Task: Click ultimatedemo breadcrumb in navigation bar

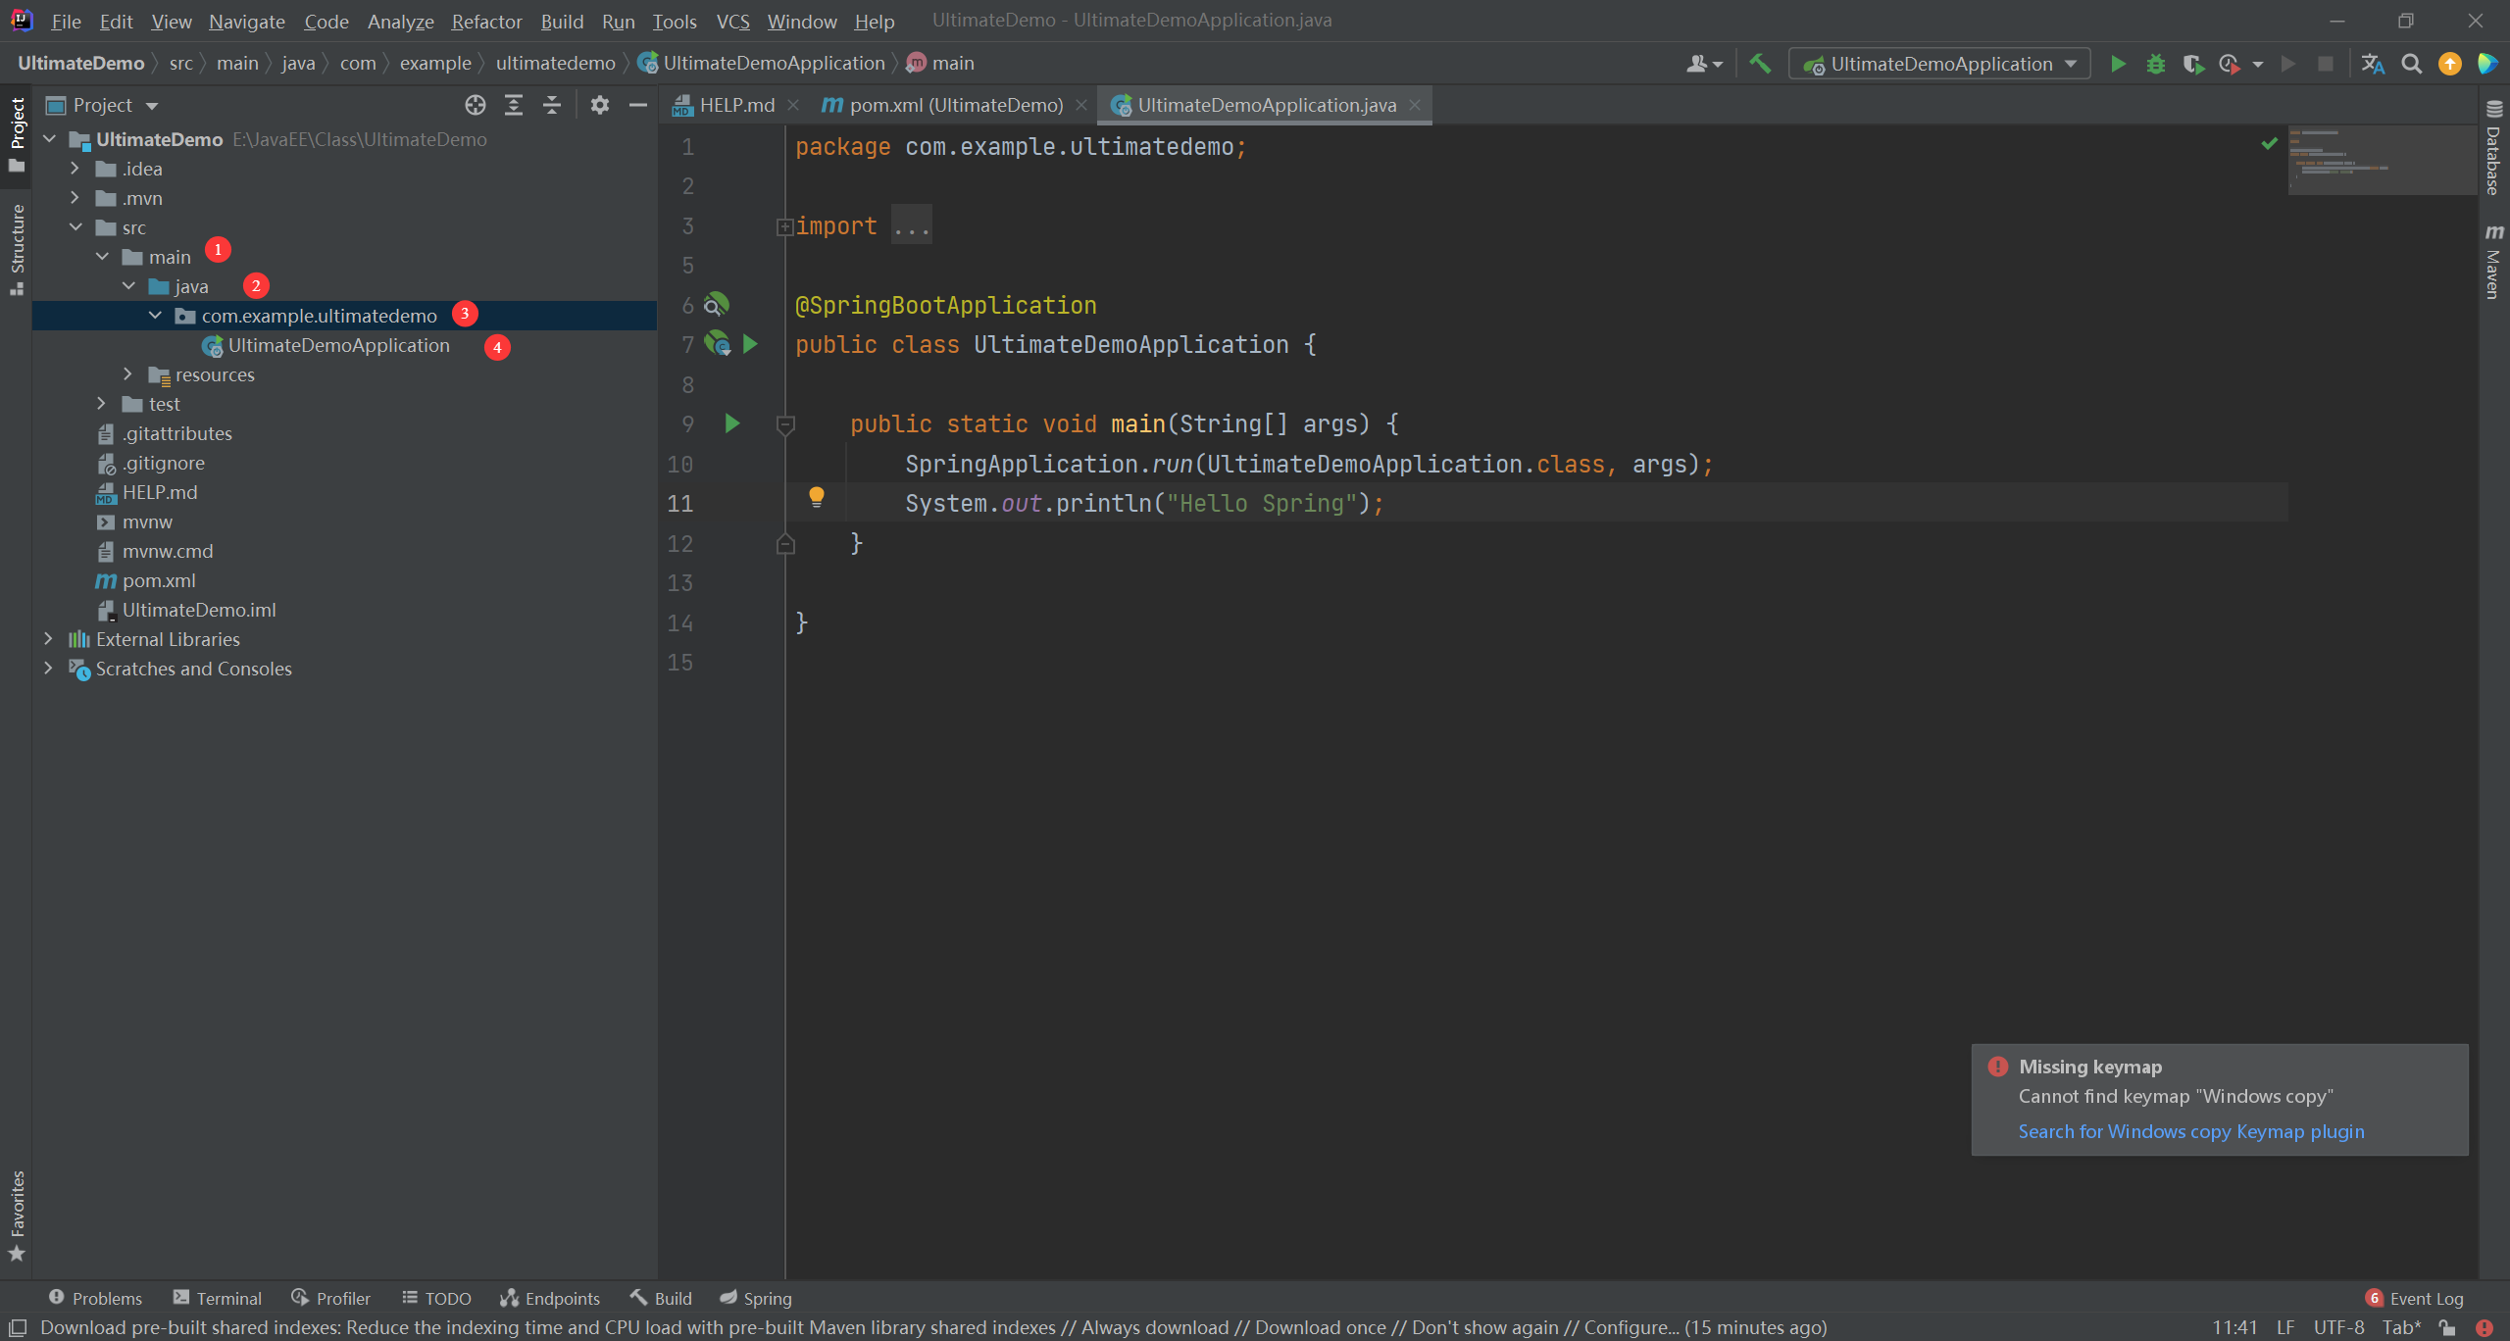Action: pos(555,63)
